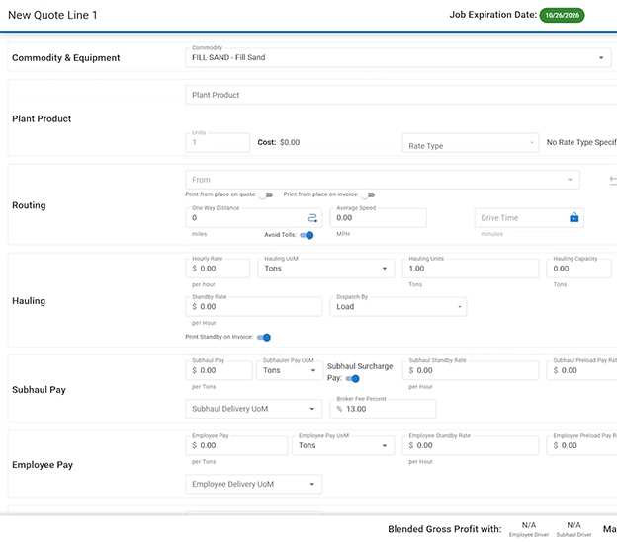Click the Employee Standby Rate field
The height and width of the screenshot is (542, 617).
click(471, 446)
